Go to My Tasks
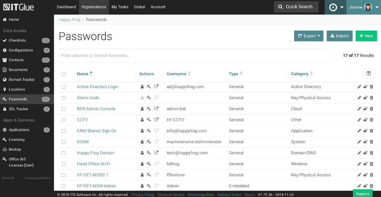The width and height of the screenshot is (381, 197). pyautogui.click(x=120, y=7)
